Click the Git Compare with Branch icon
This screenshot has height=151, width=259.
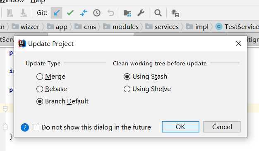(x=84, y=13)
